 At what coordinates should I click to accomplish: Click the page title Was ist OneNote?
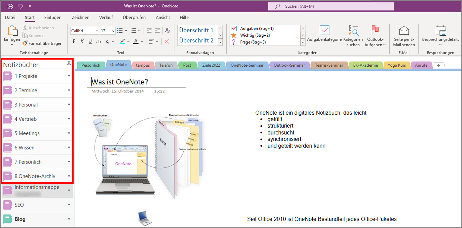point(120,82)
